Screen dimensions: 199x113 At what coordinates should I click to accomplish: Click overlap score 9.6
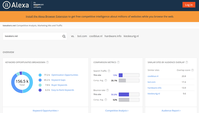point(184,94)
